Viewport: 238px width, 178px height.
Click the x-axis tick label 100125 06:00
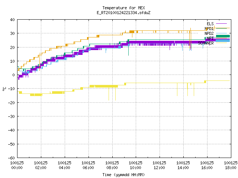(x=89, y=165)
